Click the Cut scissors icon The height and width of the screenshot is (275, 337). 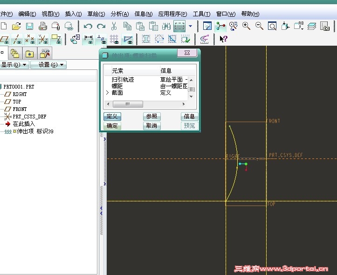(114, 26)
